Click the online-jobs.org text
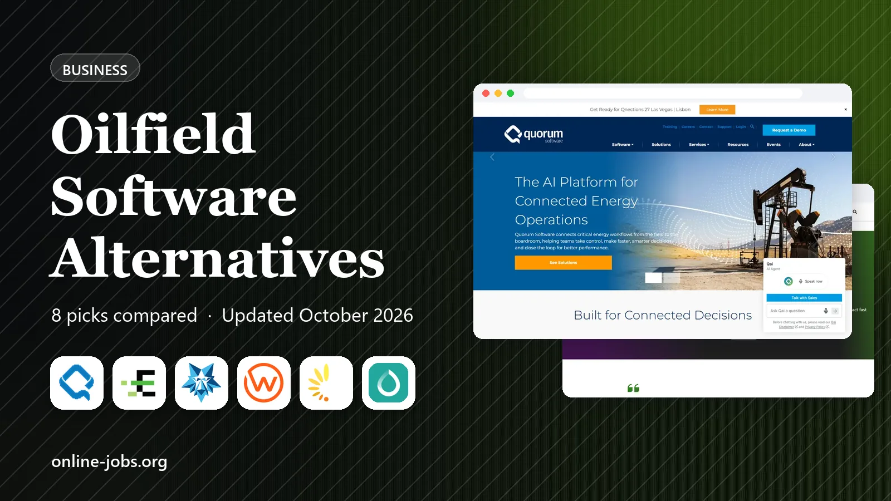The height and width of the screenshot is (501, 891). [x=109, y=461]
